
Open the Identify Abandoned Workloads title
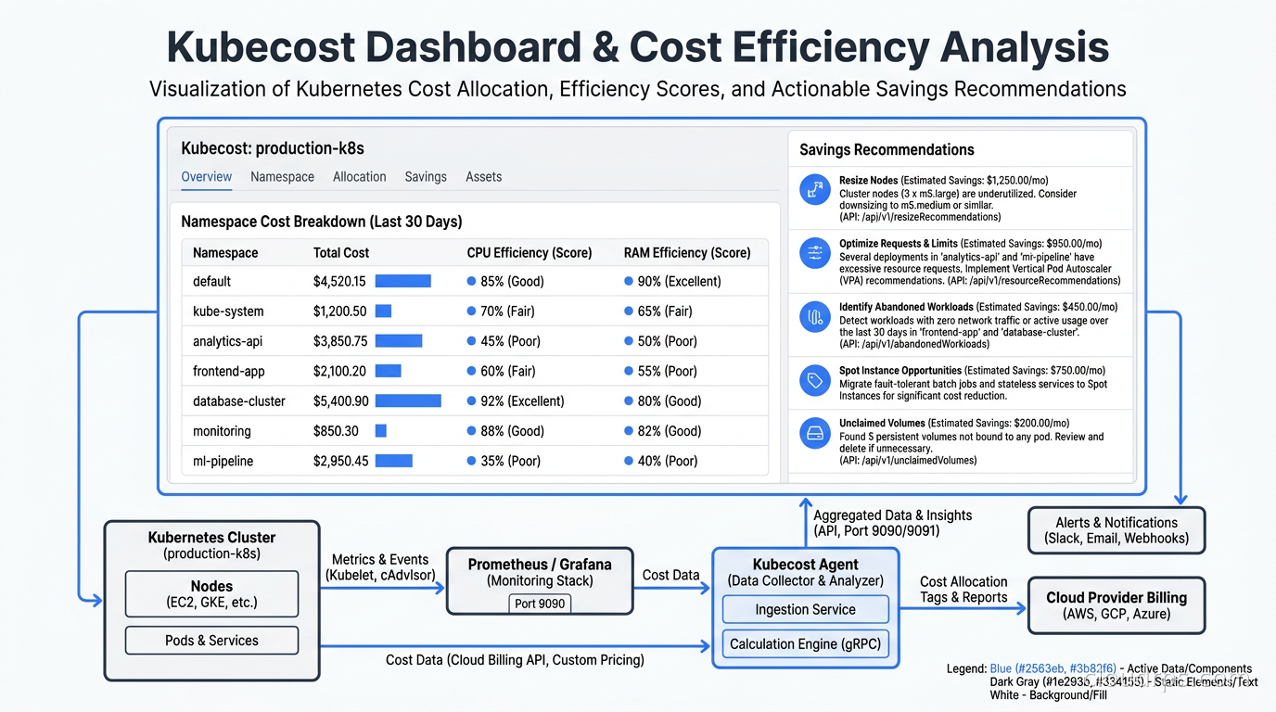point(906,307)
